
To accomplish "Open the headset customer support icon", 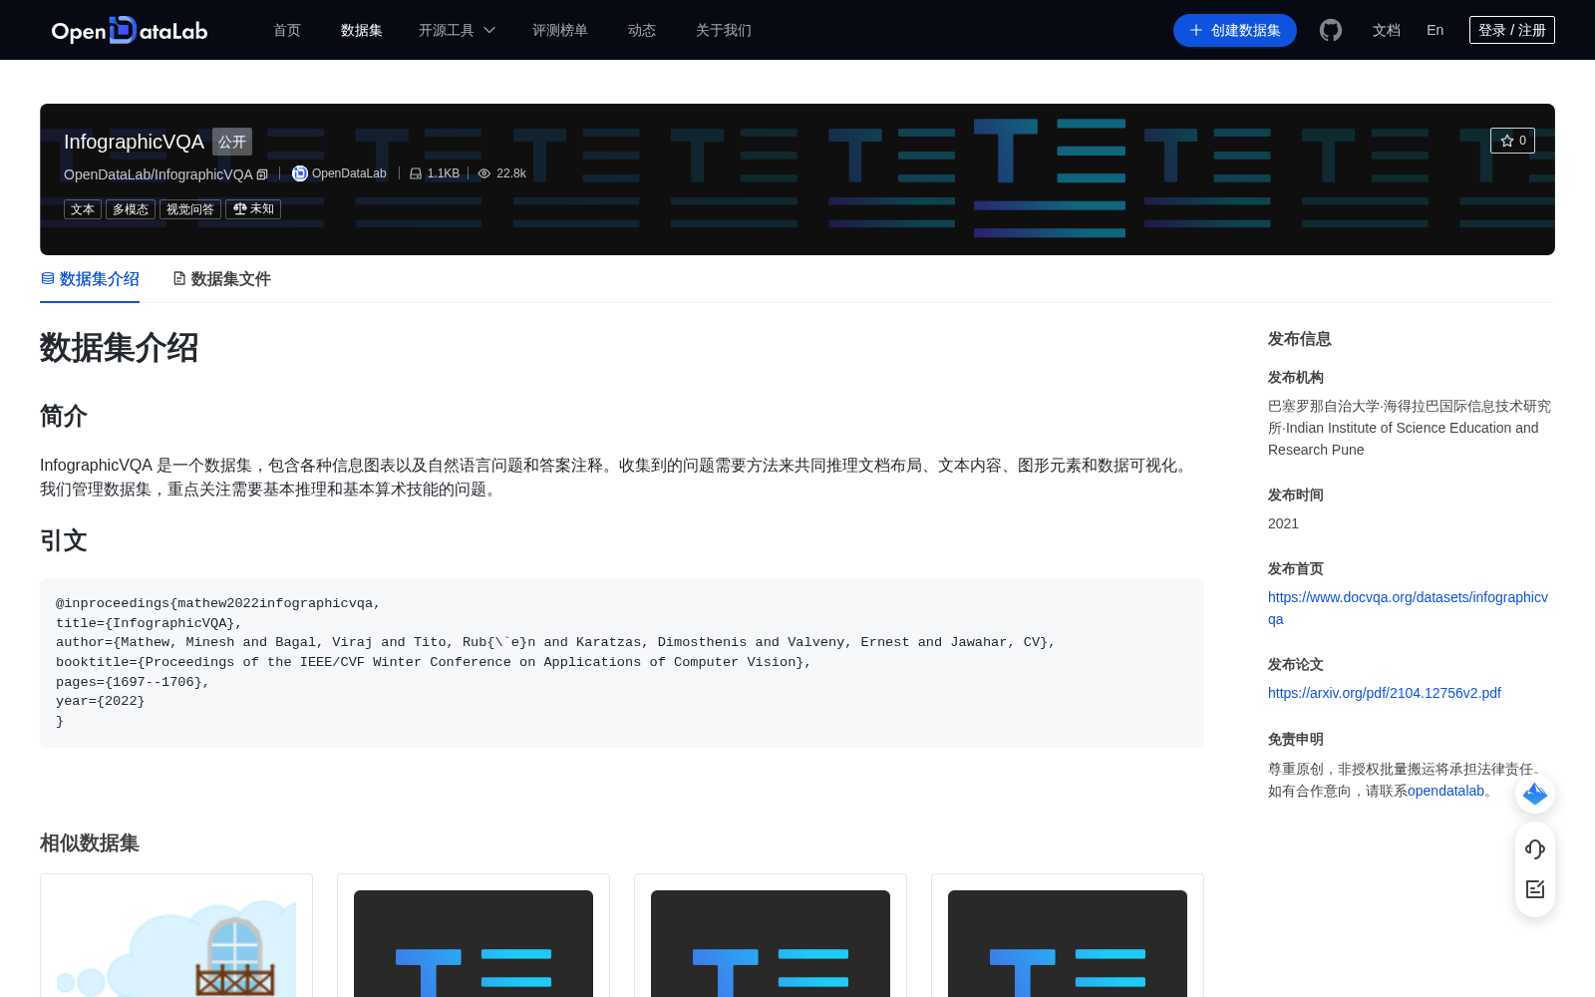I will click(x=1535, y=848).
